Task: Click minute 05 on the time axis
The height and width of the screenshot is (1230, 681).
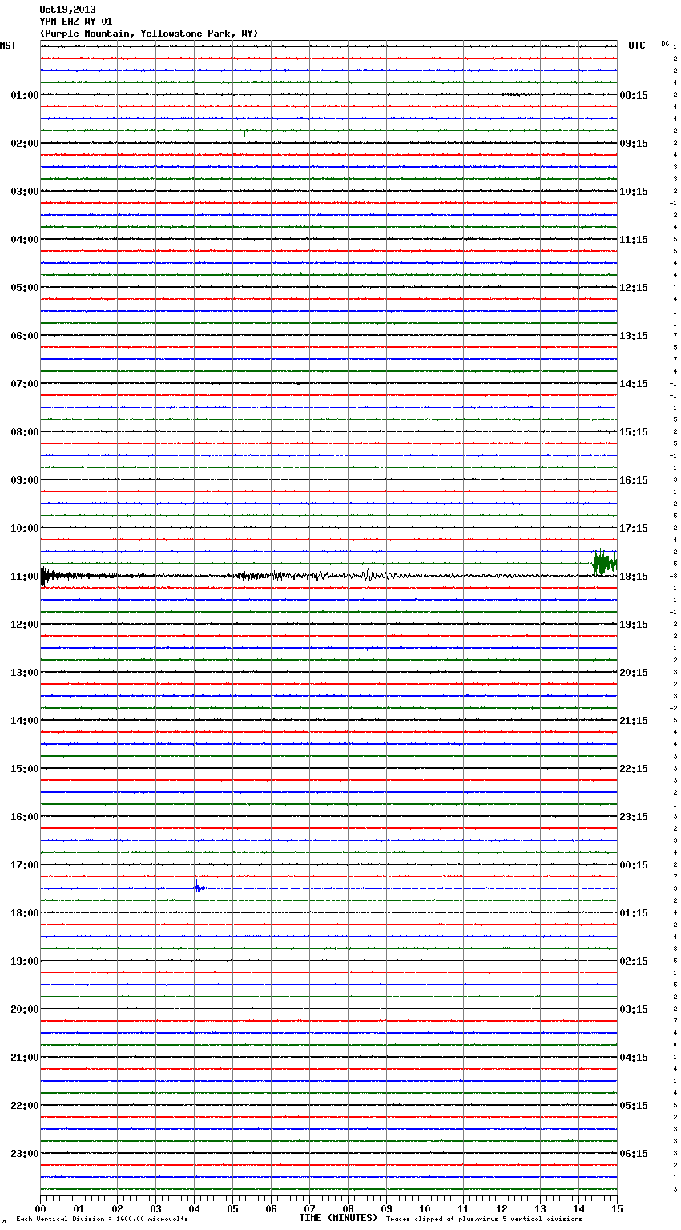Action: click(x=232, y=1208)
